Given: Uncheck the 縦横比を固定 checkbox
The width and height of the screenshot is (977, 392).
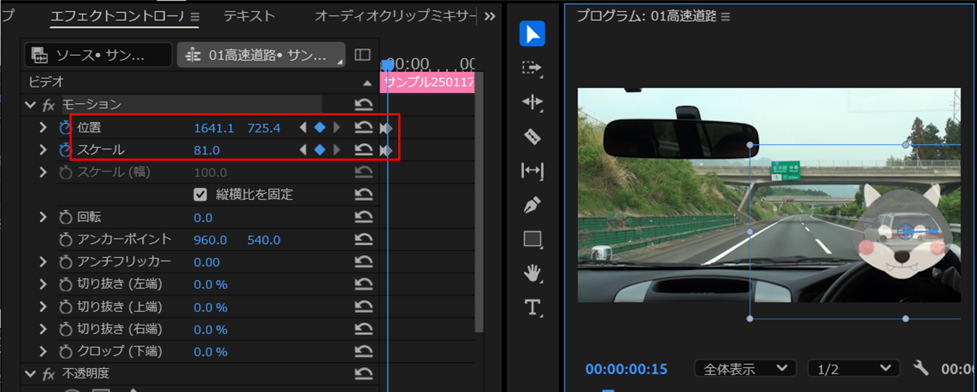Looking at the screenshot, I should coord(200,195).
